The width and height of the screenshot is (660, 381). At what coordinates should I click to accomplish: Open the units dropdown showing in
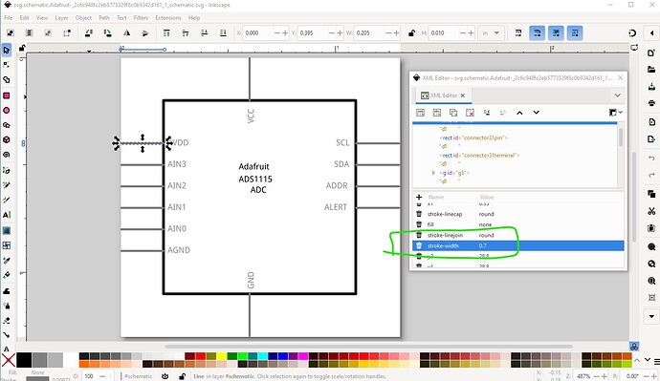click(491, 33)
